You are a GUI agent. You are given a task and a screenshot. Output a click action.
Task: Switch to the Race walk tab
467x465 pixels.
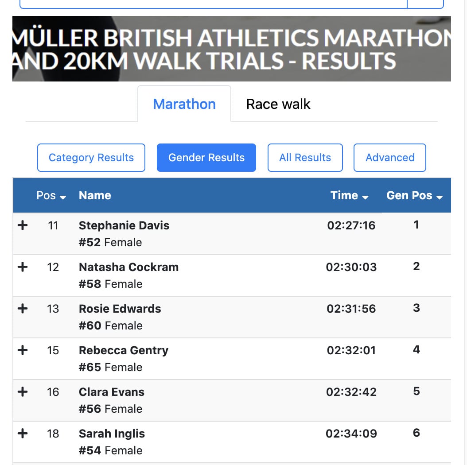click(x=278, y=105)
